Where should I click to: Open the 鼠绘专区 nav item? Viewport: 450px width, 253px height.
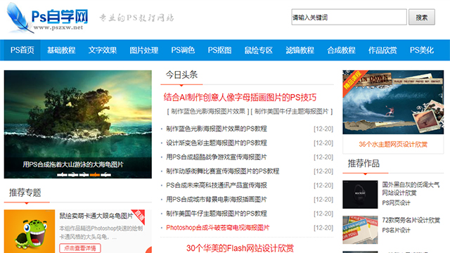(x=258, y=50)
